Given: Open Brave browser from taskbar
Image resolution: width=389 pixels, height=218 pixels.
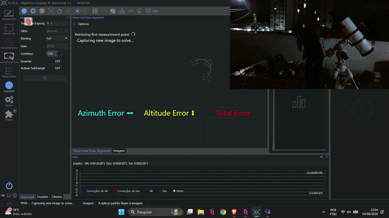Looking at the screenshot, I should 234,212.
